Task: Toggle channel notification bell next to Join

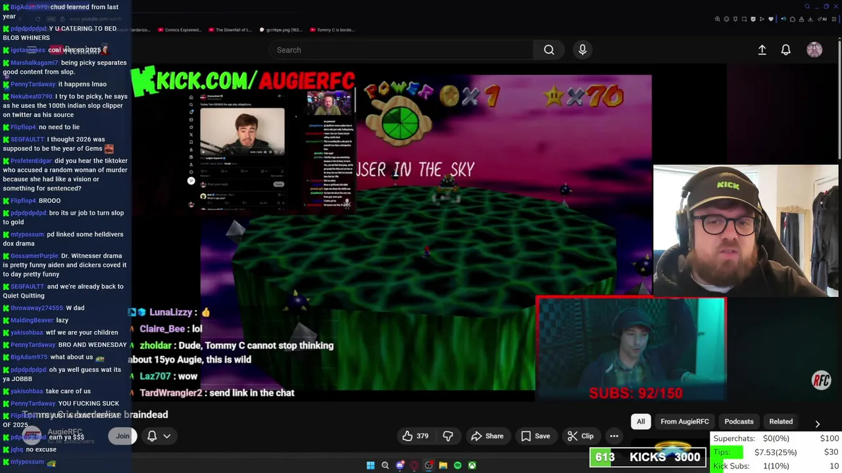Action: click(x=152, y=436)
